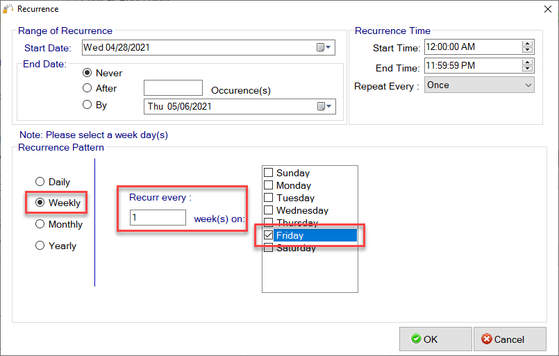Increase the Start Time with up arrow
559x356 pixels.
click(x=527, y=44)
